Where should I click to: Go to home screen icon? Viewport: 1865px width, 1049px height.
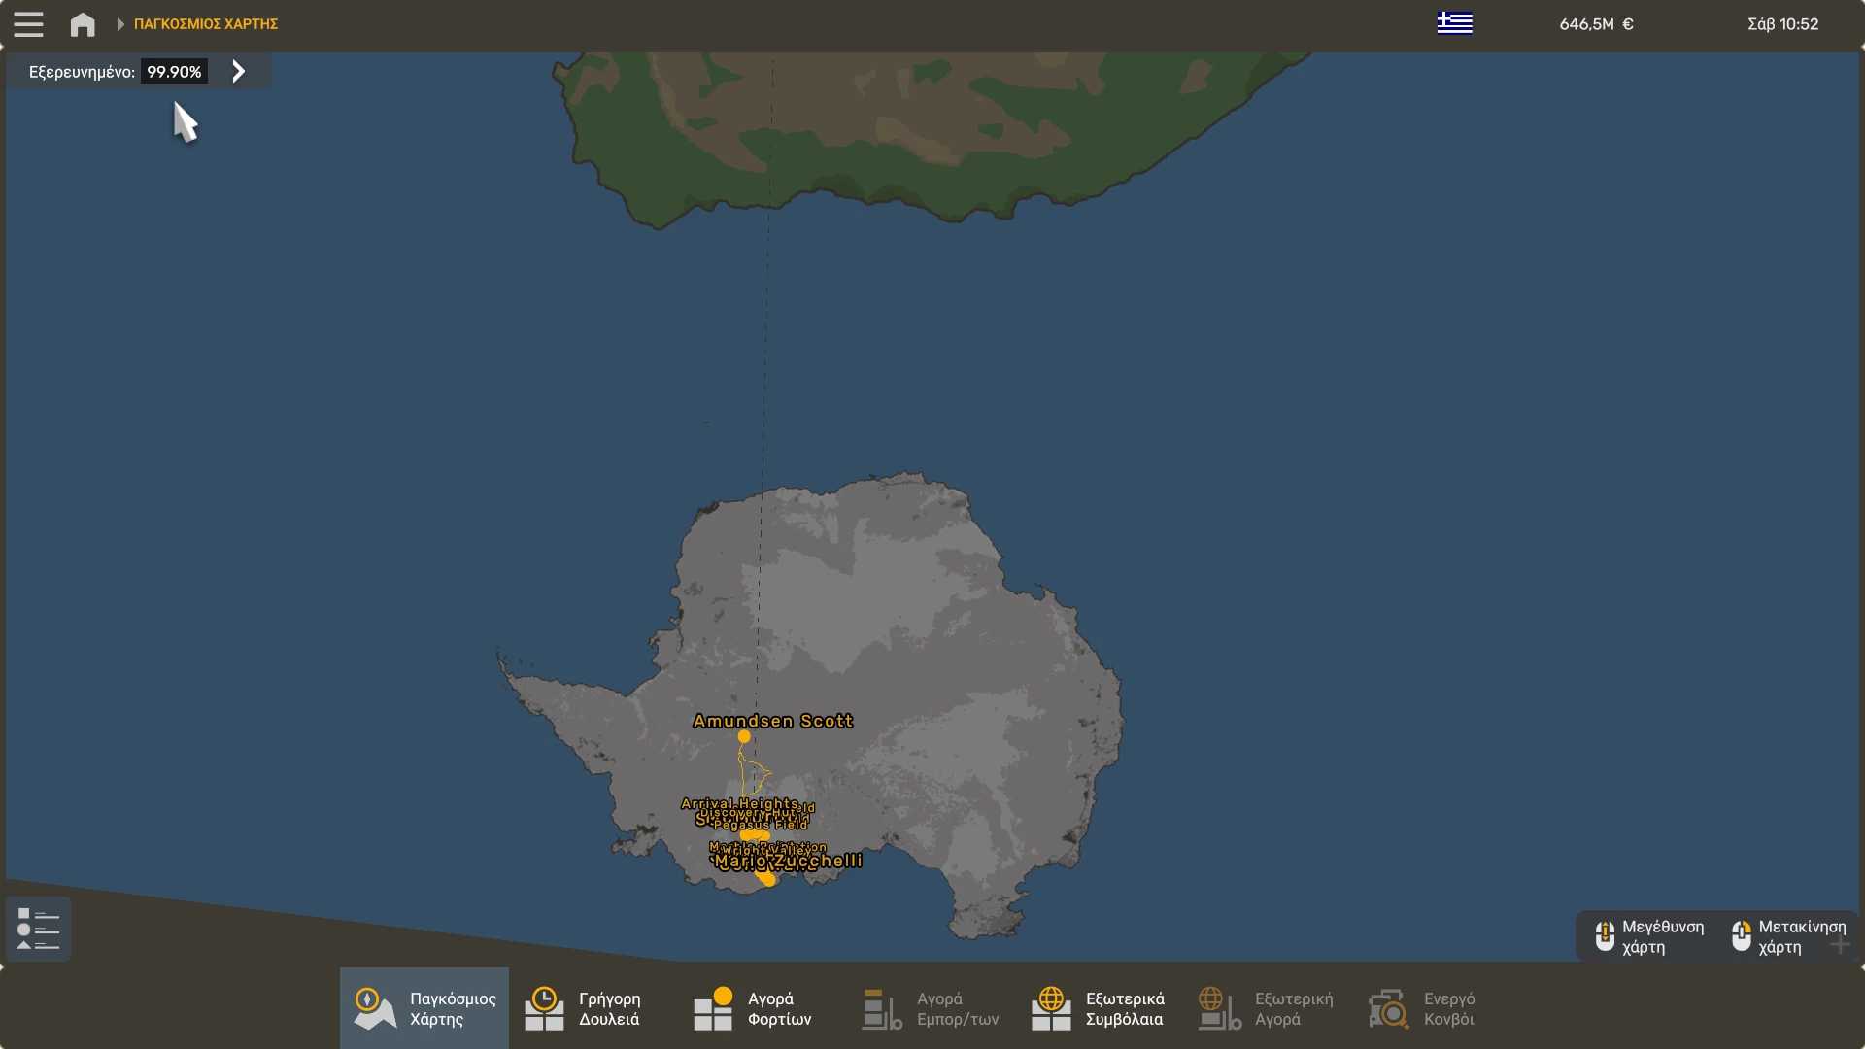pos(83,24)
